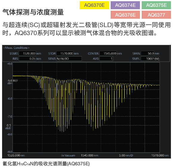The width and height of the screenshot is (173, 168).
Task: Click the 1545.000 nm center axis label
Action: point(89,155)
